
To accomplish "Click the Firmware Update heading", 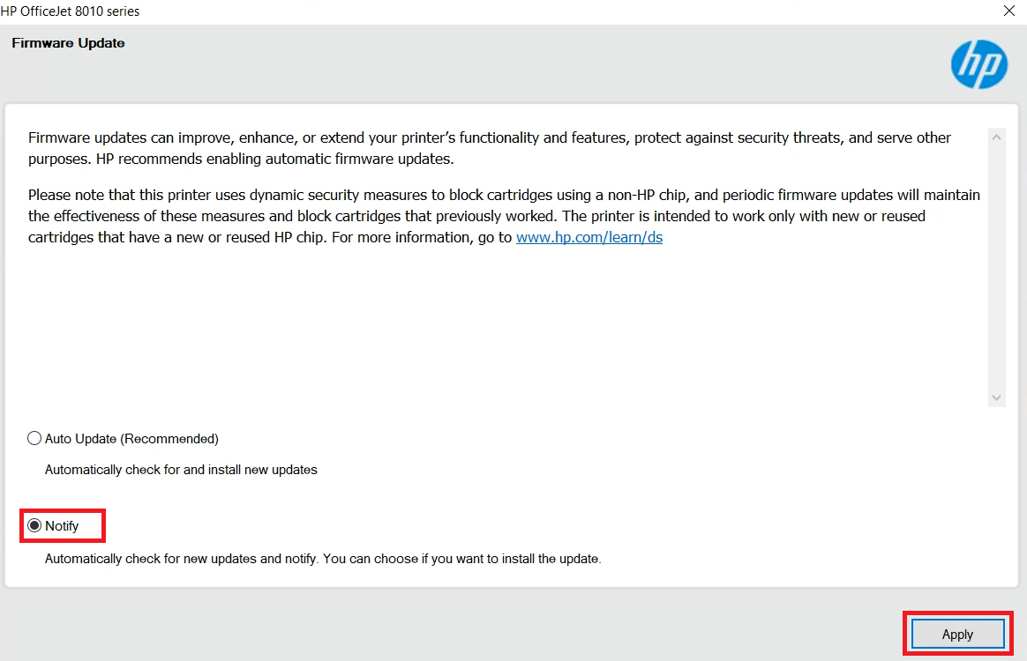I will [x=68, y=43].
